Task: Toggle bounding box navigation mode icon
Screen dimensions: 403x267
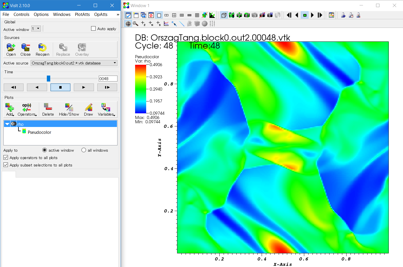Action: click(224, 15)
